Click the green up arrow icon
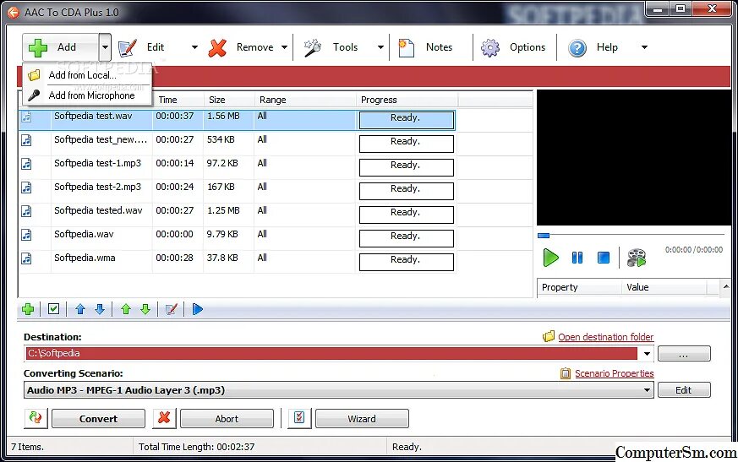 [x=126, y=309]
